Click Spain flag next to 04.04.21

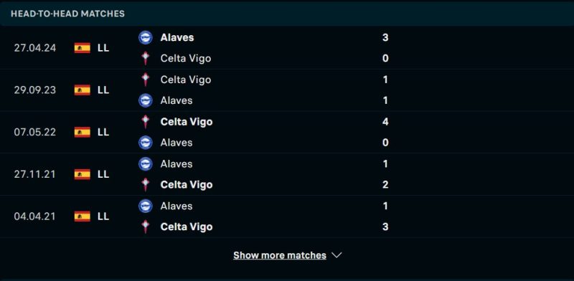click(x=83, y=216)
